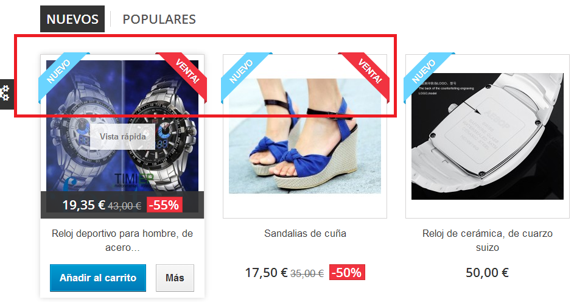The height and width of the screenshot is (302, 574).
Task: Click the 17,50 € sandals price
Action: pos(266,273)
